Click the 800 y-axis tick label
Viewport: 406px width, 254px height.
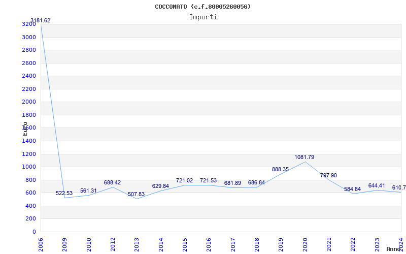(30, 180)
